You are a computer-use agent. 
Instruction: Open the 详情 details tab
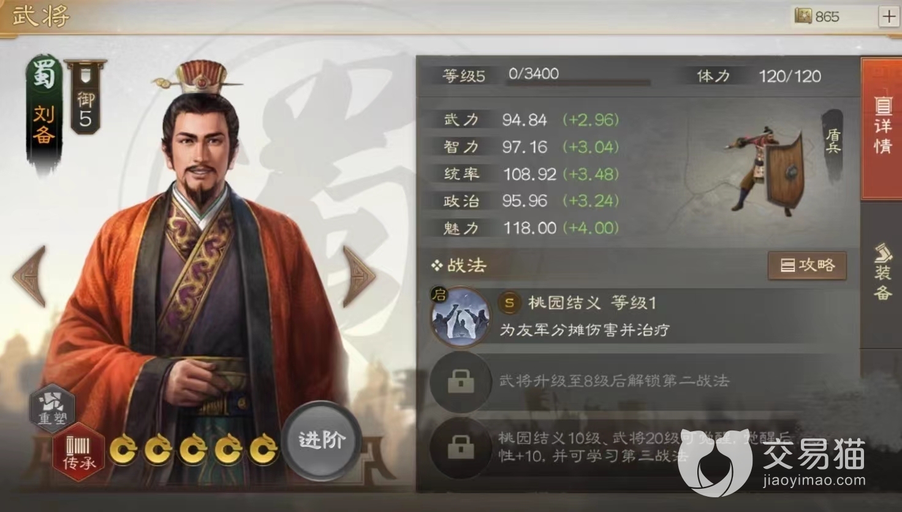[x=881, y=127]
